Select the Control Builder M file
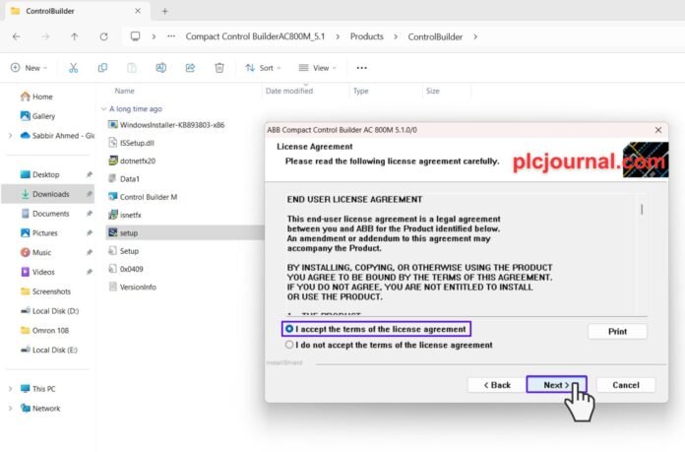This screenshot has height=452, width=685. (x=149, y=197)
